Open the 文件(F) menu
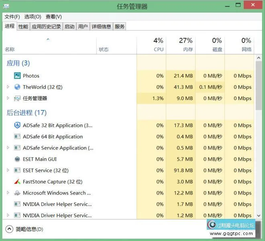The width and height of the screenshot is (265, 241). pyautogui.click(x=12, y=16)
